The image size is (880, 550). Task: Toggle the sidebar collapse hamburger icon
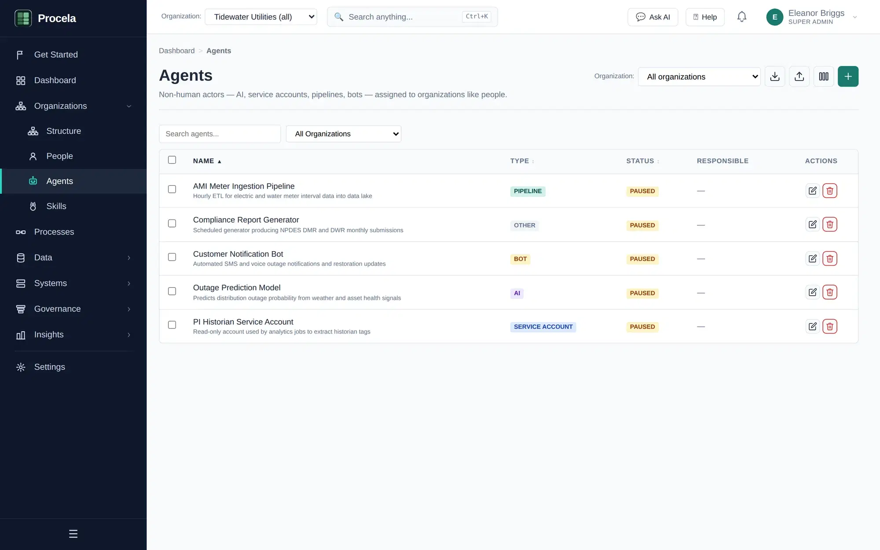coord(73,534)
